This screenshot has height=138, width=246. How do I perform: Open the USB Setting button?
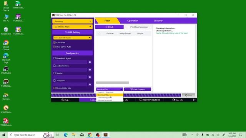[72, 32]
